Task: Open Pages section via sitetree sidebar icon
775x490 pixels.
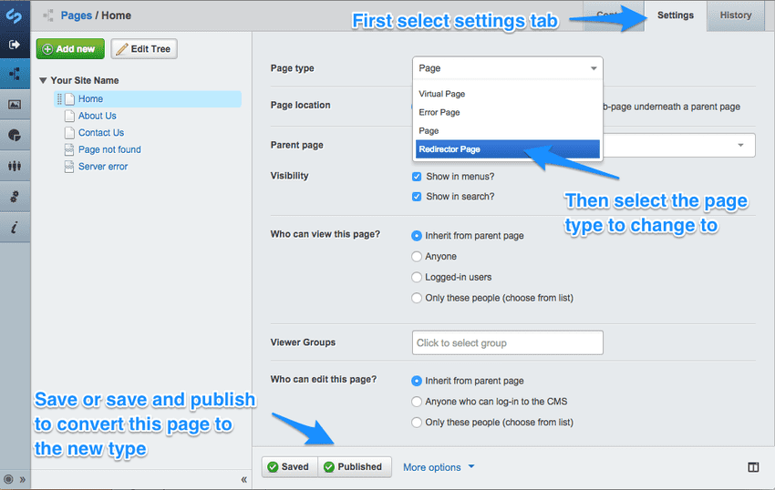Action: tap(15, 74)
